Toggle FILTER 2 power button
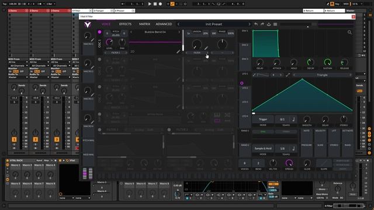374x210 pixels. point(169,129)
